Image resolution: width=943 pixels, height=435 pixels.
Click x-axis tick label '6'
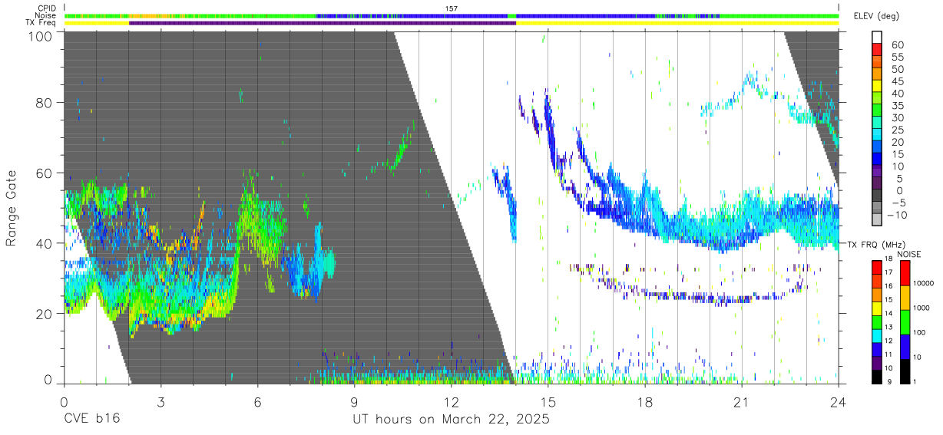click(x=257, y=402)
